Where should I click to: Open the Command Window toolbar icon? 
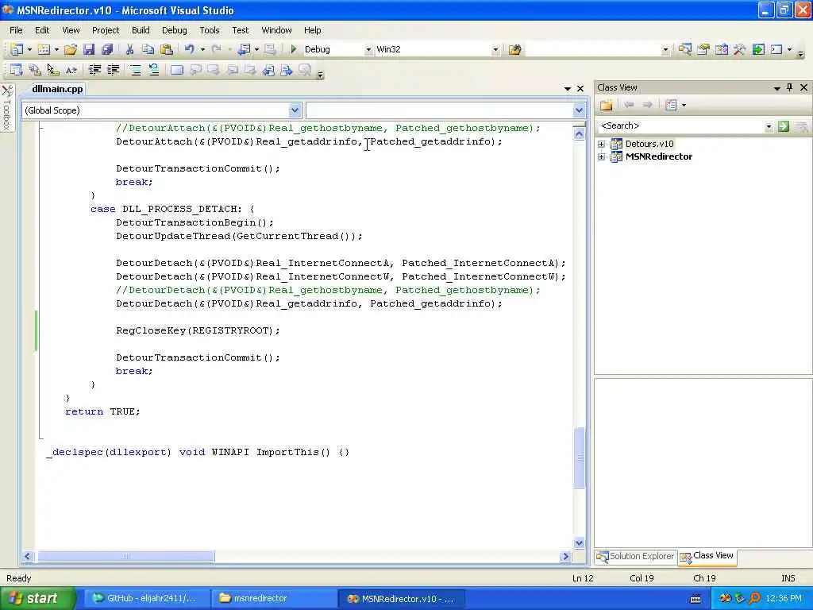click(776, 49)
